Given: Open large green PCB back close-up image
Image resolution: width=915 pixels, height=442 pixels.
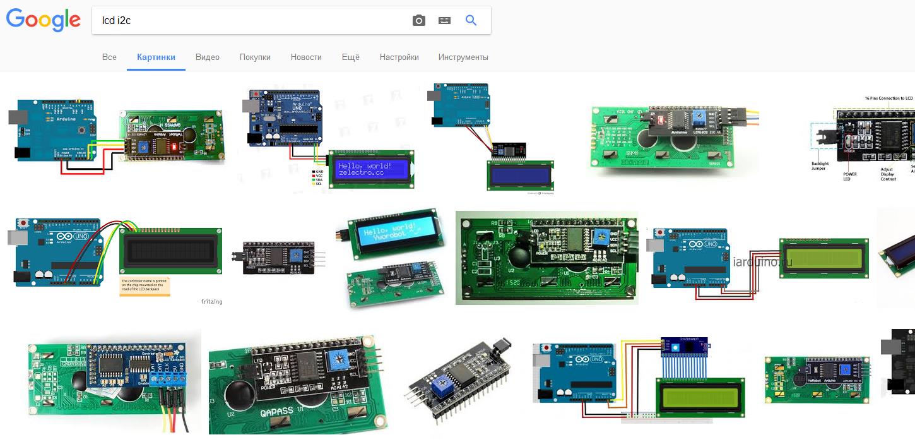Looking at the screenshot, I should [547, 258].
